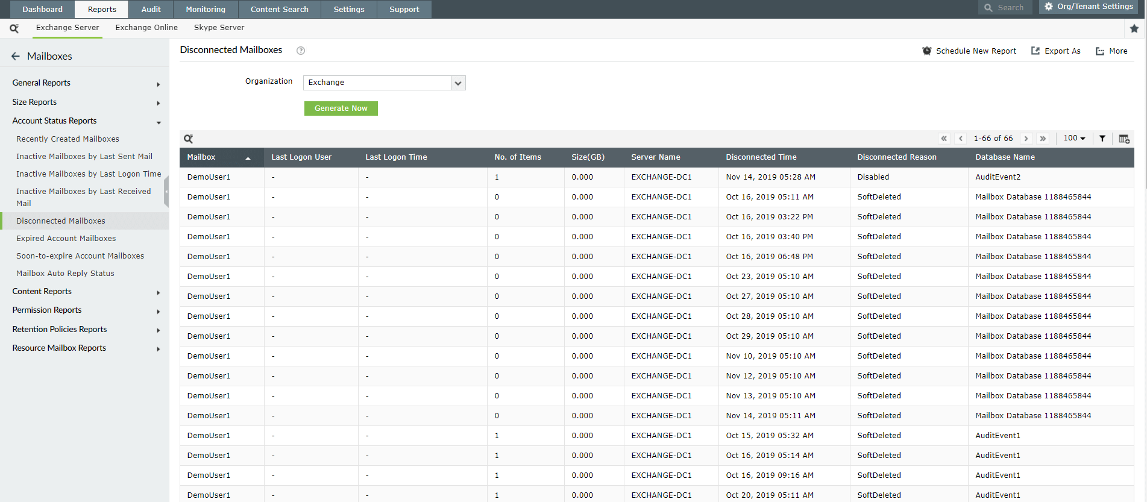This screenshot has width=1147, height=502.
Task: Open Recently Created Mailboxes report
Action: [68, 139]
